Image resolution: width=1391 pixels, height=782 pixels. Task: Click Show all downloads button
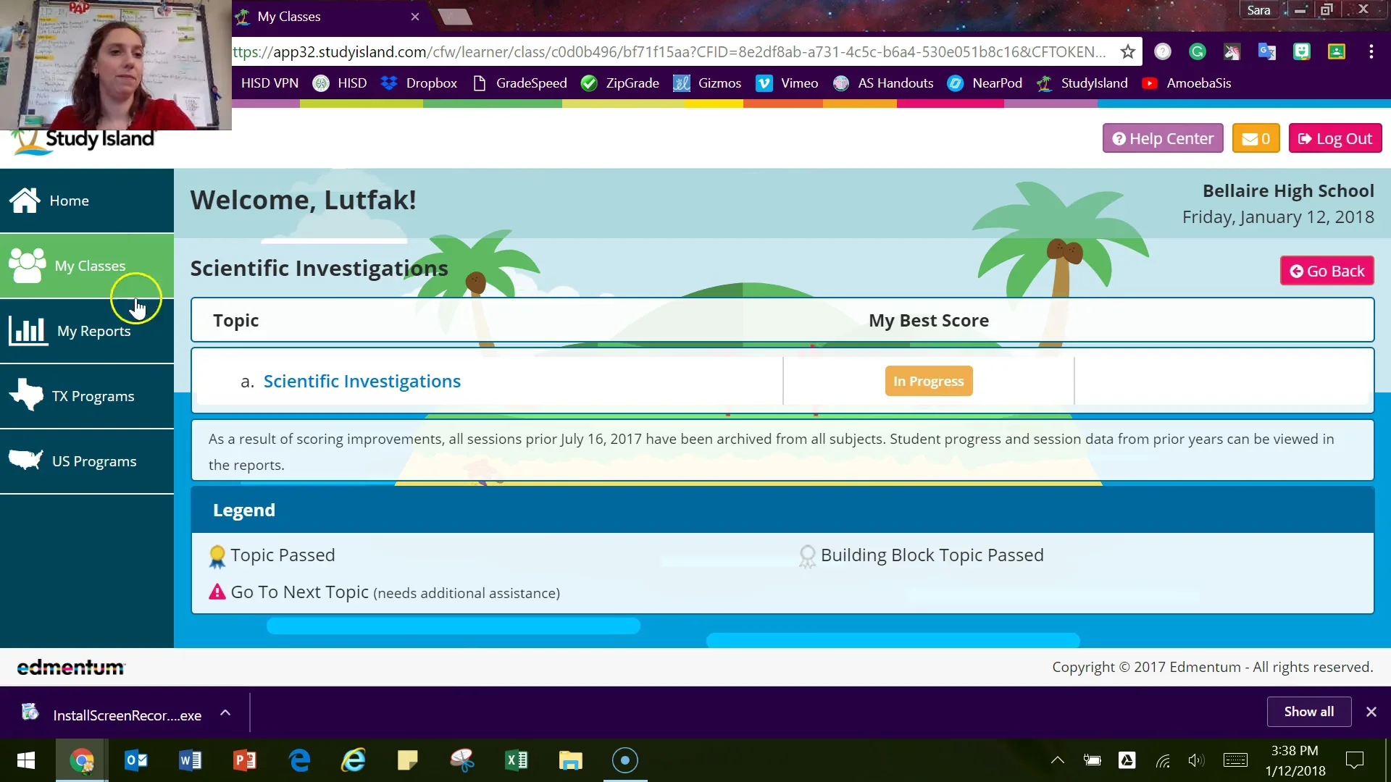click(x=1308, y=712)
